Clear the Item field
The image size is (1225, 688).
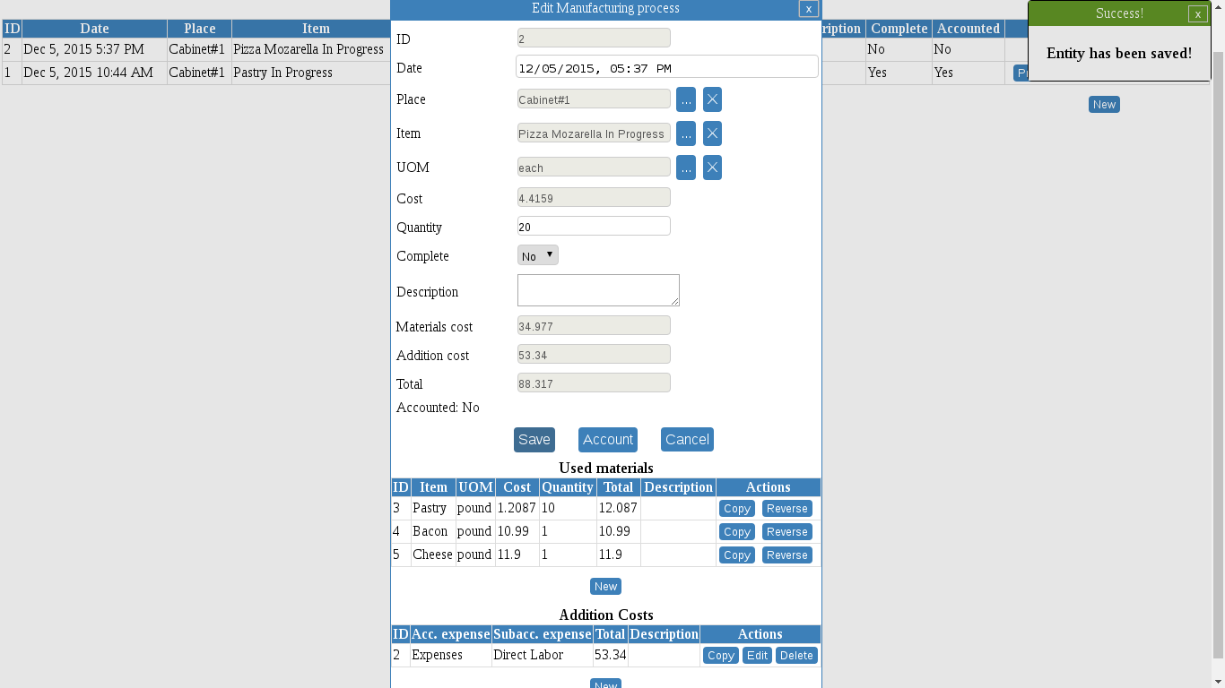[x=712, y=133]
